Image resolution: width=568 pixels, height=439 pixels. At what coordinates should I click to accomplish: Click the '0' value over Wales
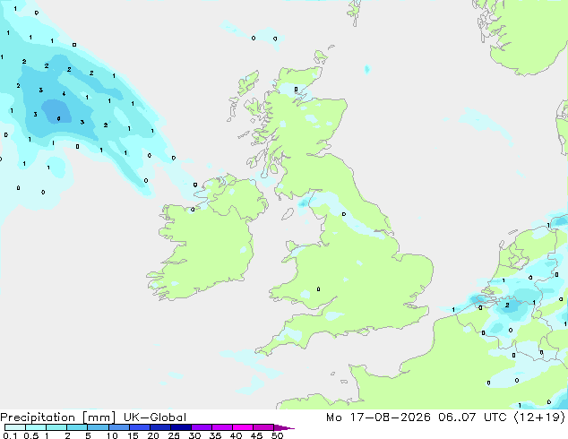pyautogui.click(x=318, y=289)
